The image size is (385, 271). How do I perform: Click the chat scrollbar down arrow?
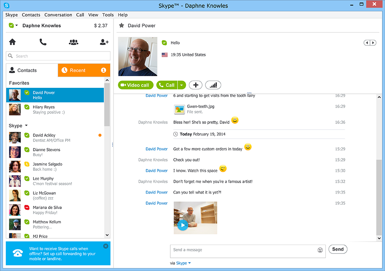pyautogui.click(x=379, y=238)
